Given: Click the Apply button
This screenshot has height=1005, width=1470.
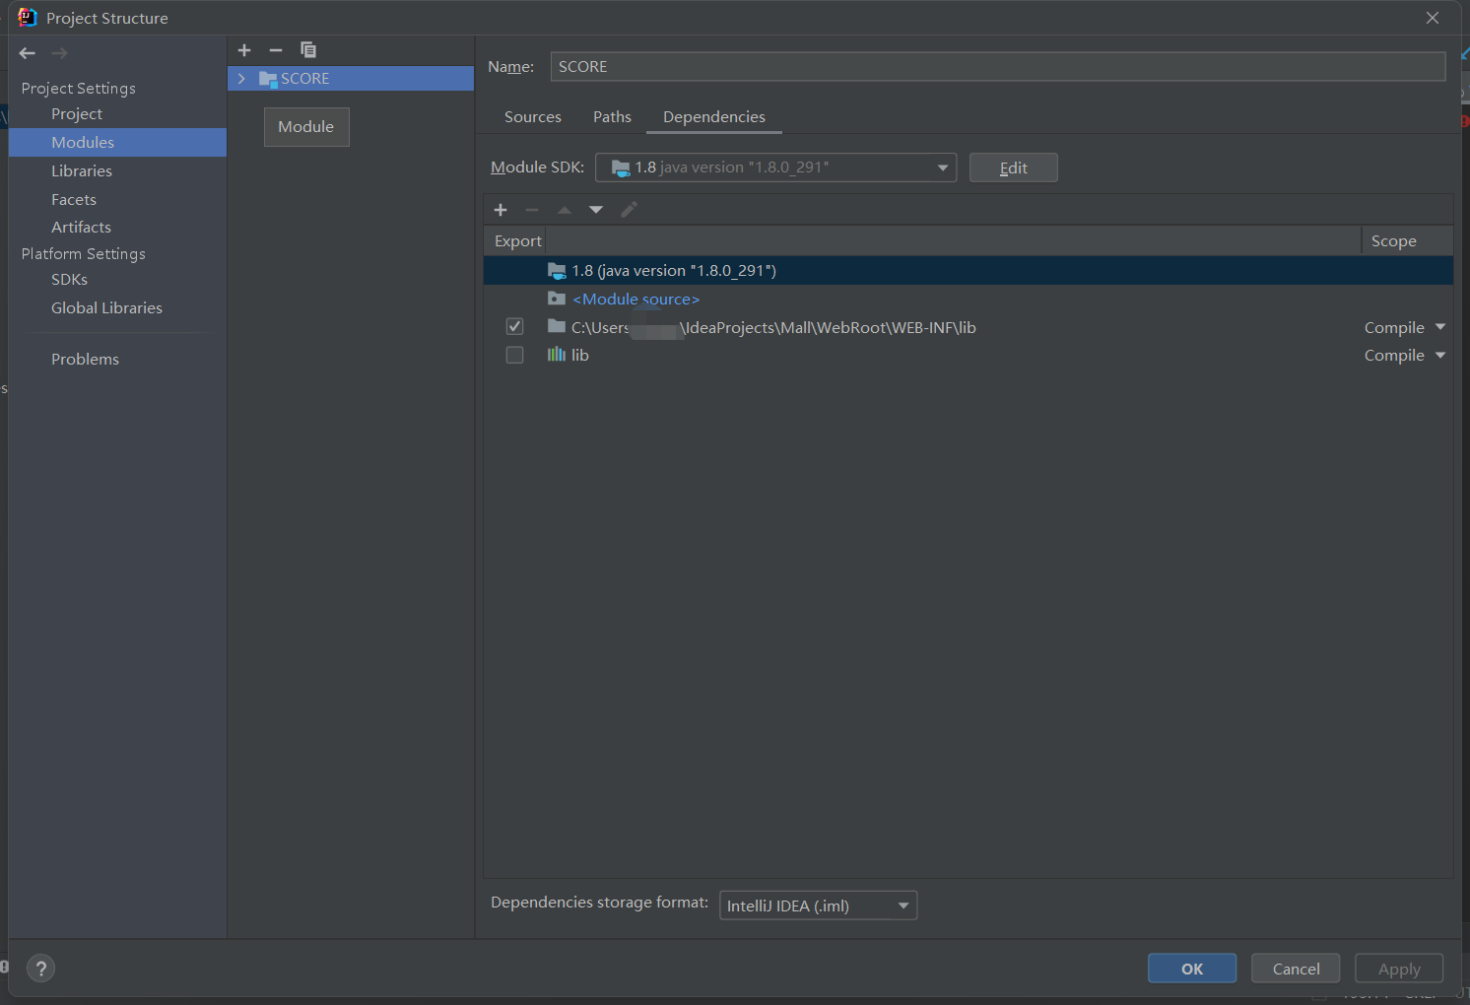Looking at the screenshot, I should [x=1399, y=969].
